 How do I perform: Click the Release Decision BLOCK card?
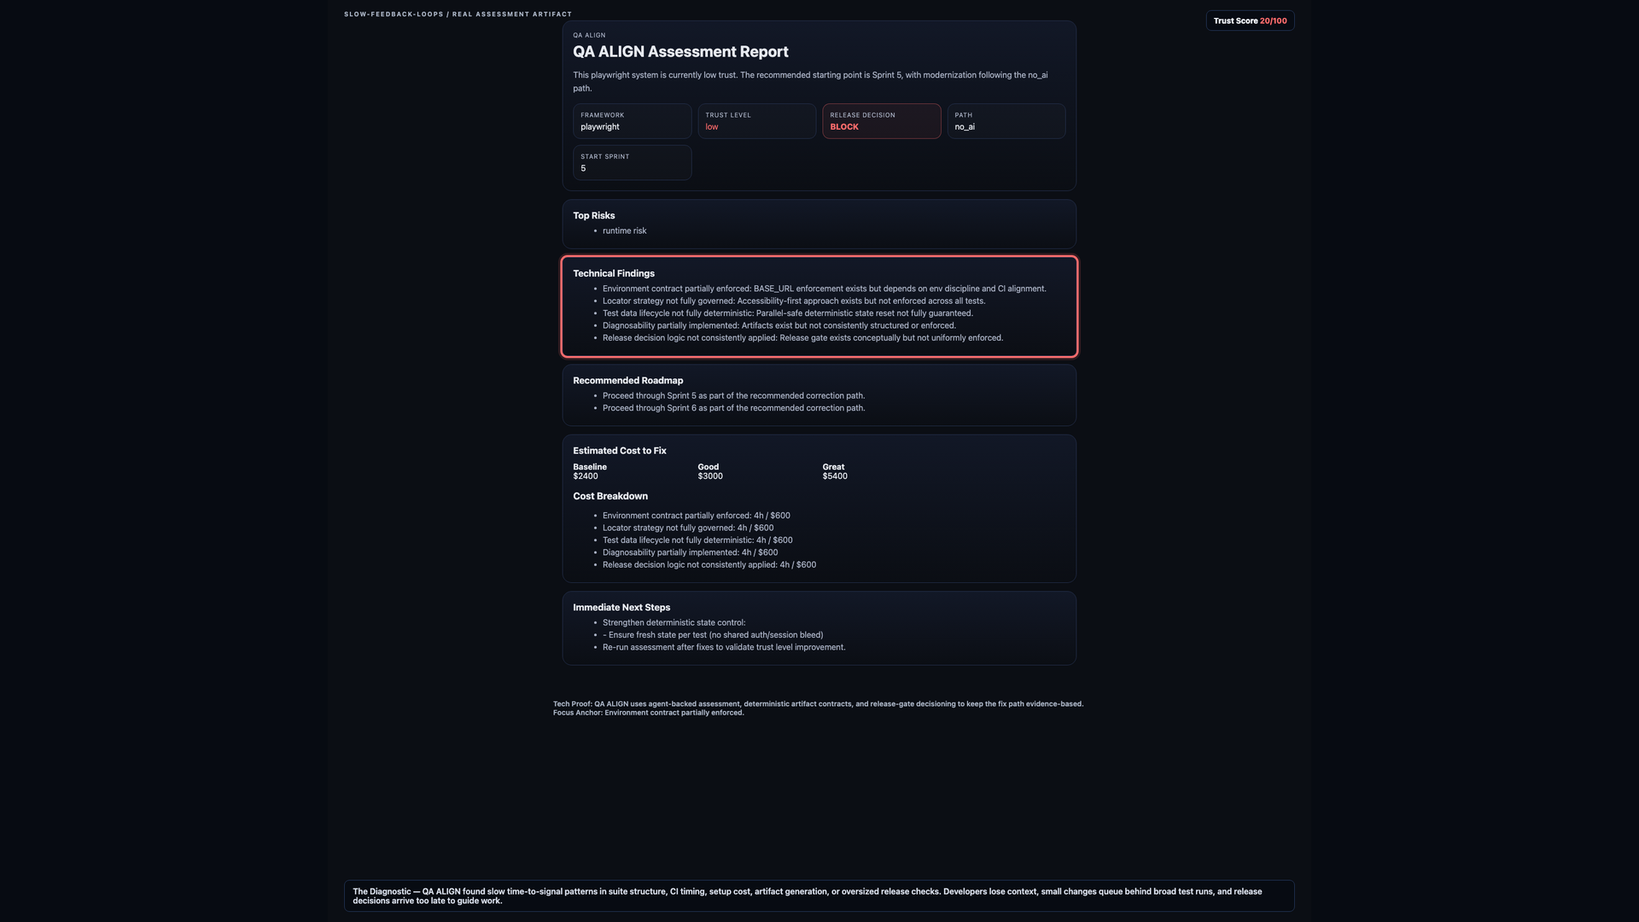pos(881,121)
